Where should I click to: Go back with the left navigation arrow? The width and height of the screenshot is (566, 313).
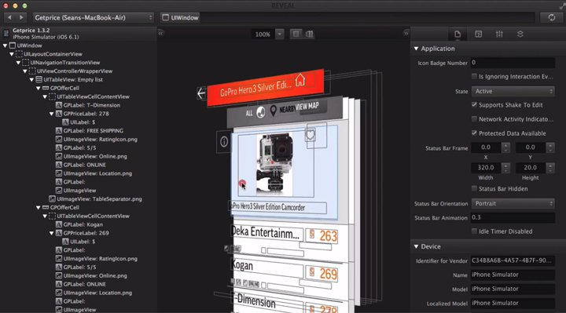[9, 17]
